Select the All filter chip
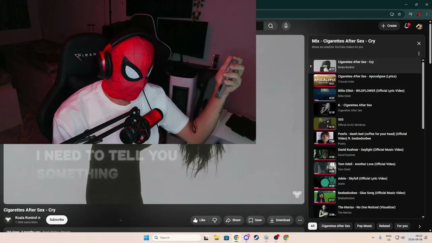The height and width of the screenshot is (243, 432). tap(313, 226)
